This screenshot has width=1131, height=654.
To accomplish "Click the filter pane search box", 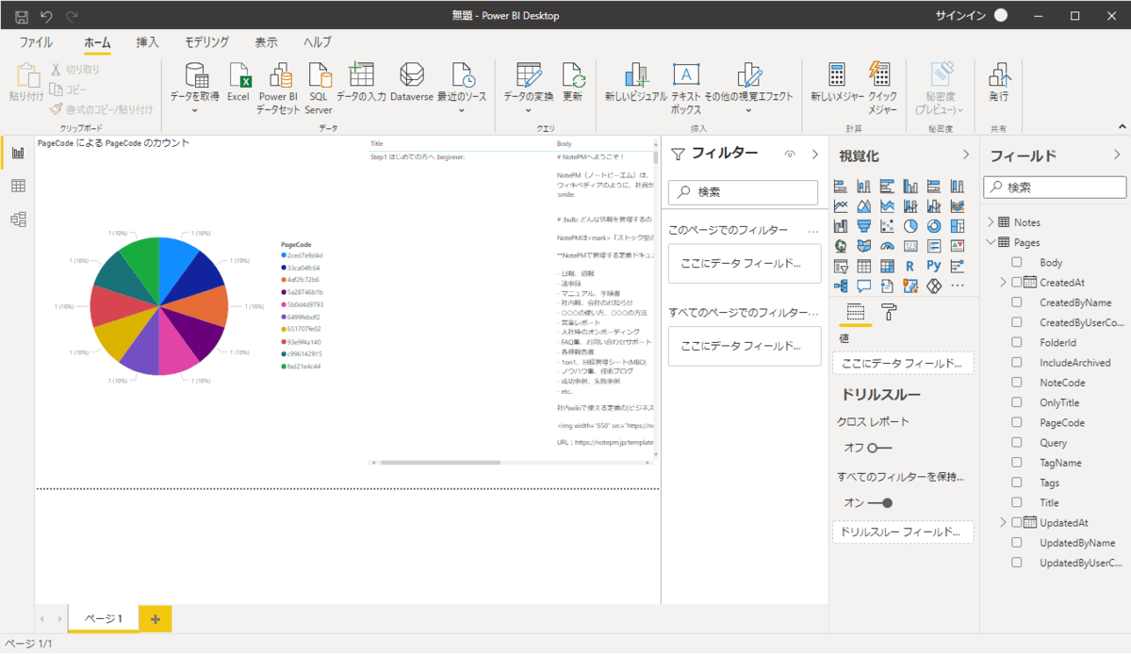I will 743,192.
